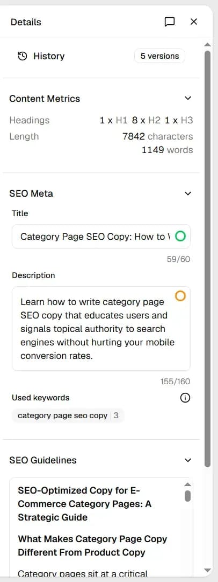Click the History clock icon
The height and width of the screenshot is (582, 218).
point(23,56)
